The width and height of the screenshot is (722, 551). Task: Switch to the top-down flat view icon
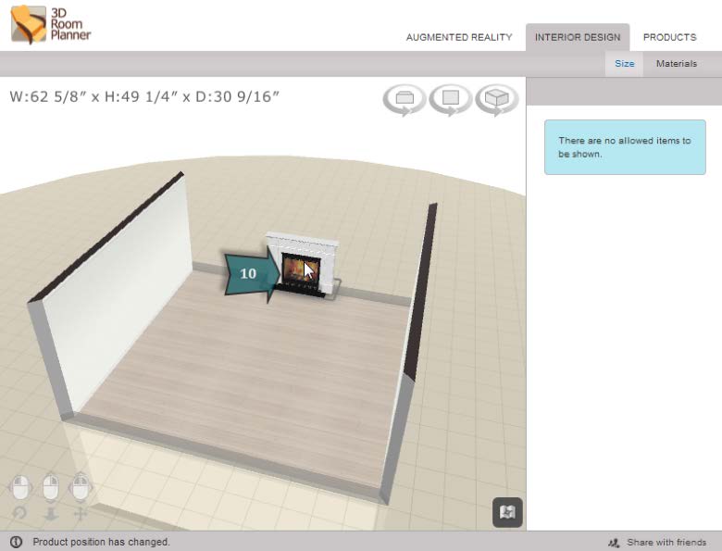pyautogui.click(x=405, y=99)
